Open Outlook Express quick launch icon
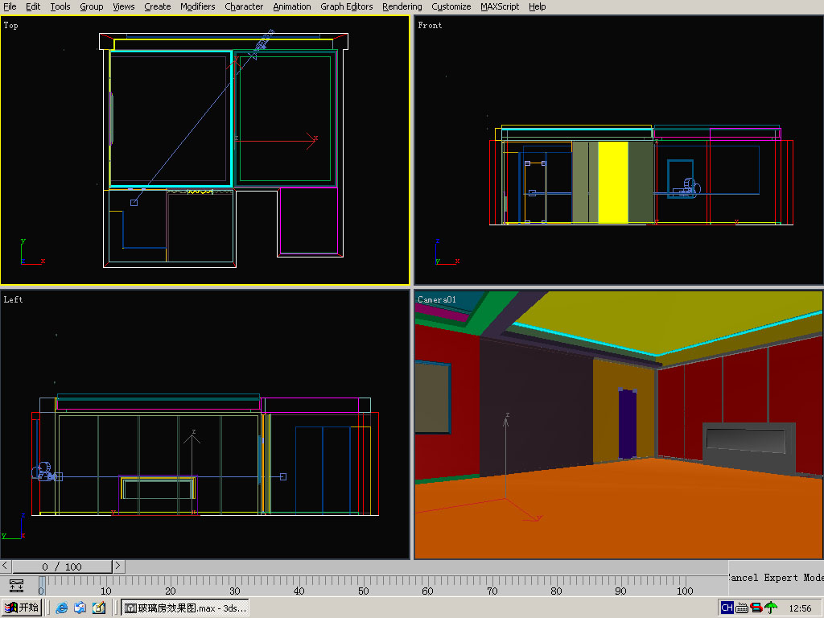The width and height of the screenshot is (824, 618). point(80,608)
